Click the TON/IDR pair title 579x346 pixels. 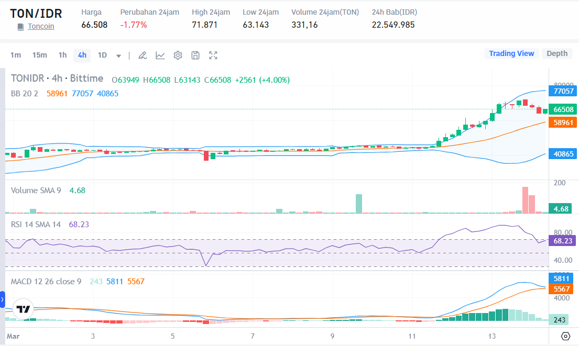36,14
